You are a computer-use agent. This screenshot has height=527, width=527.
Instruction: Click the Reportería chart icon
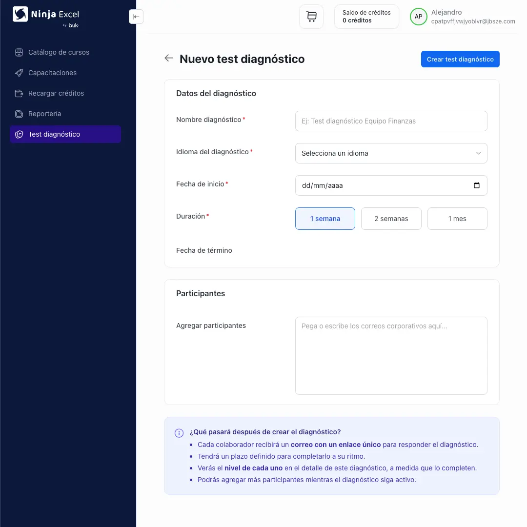[x=19, y=114]
